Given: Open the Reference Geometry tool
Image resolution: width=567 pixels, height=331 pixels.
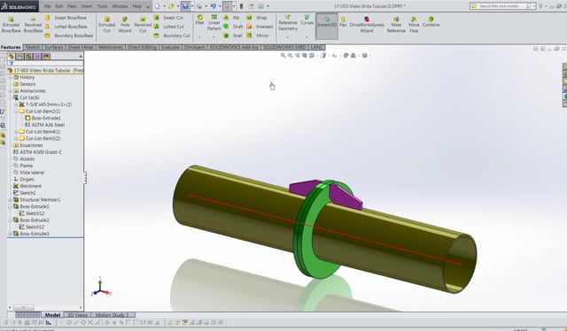Looking at the screenshot, I should (x=287, y=23).
